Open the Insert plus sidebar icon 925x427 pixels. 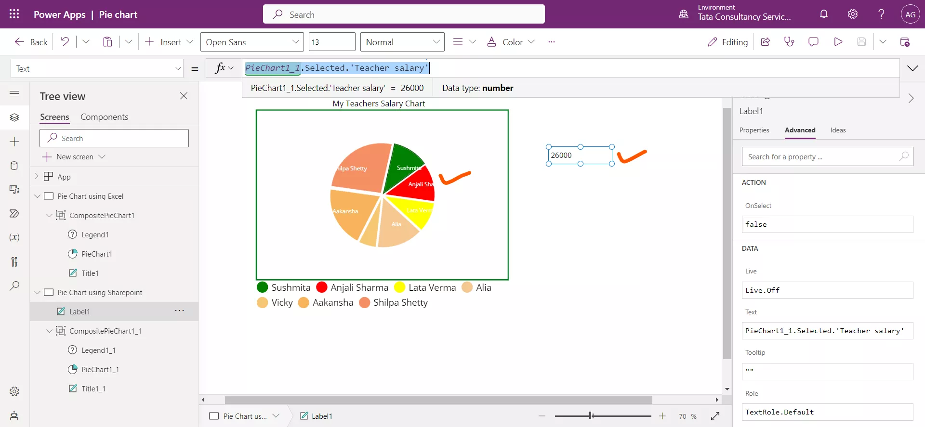click(x=14, y=142)
